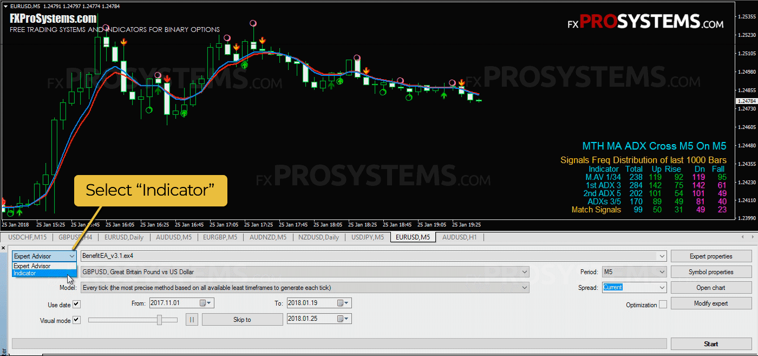Open the chart menu triangle beside EURUSD,M5 title
Screen dimensions: 758x356
[x=6, y=6]
